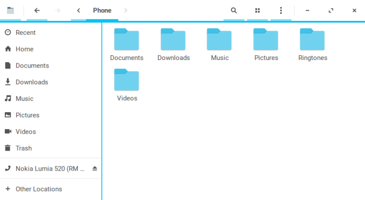
Task: Close the file manager window
Action: pos(354,11)
